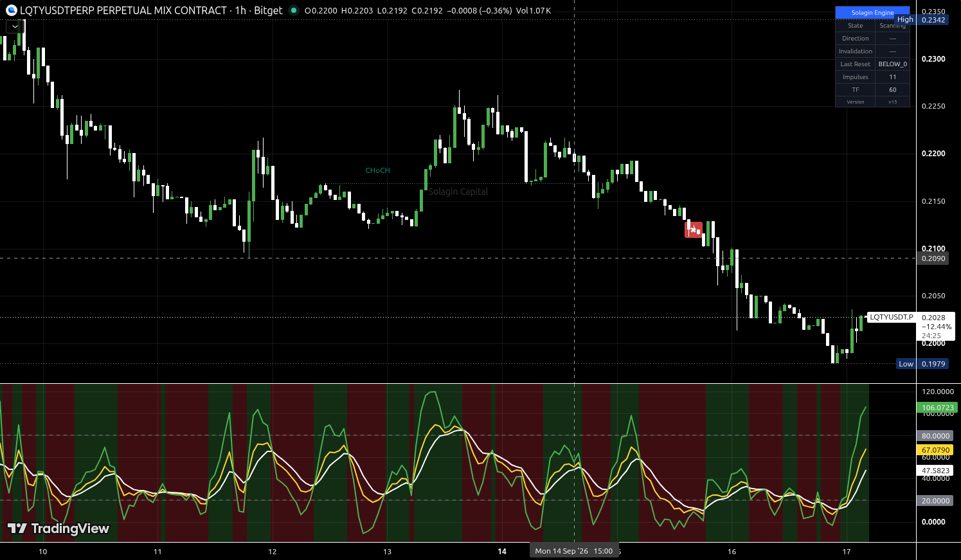Click the TF value 60

(x=893, y=90)
